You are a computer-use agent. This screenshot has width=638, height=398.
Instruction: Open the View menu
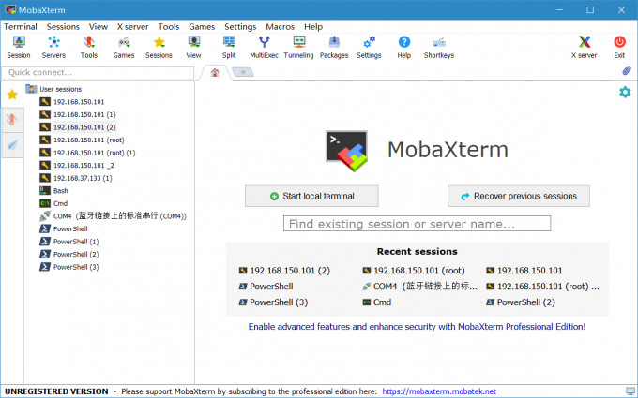pos(99,27)
